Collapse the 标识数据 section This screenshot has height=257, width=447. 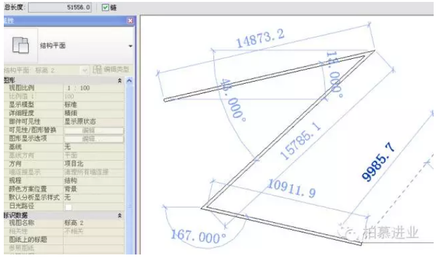click(x=120, y=215)
